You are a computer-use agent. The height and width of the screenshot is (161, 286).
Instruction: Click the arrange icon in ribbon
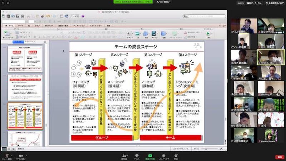(163, 33)
